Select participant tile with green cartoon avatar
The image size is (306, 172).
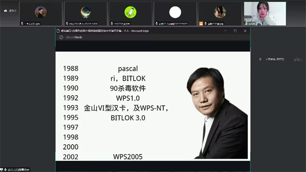pyautogui.click(x=131, y=13)
